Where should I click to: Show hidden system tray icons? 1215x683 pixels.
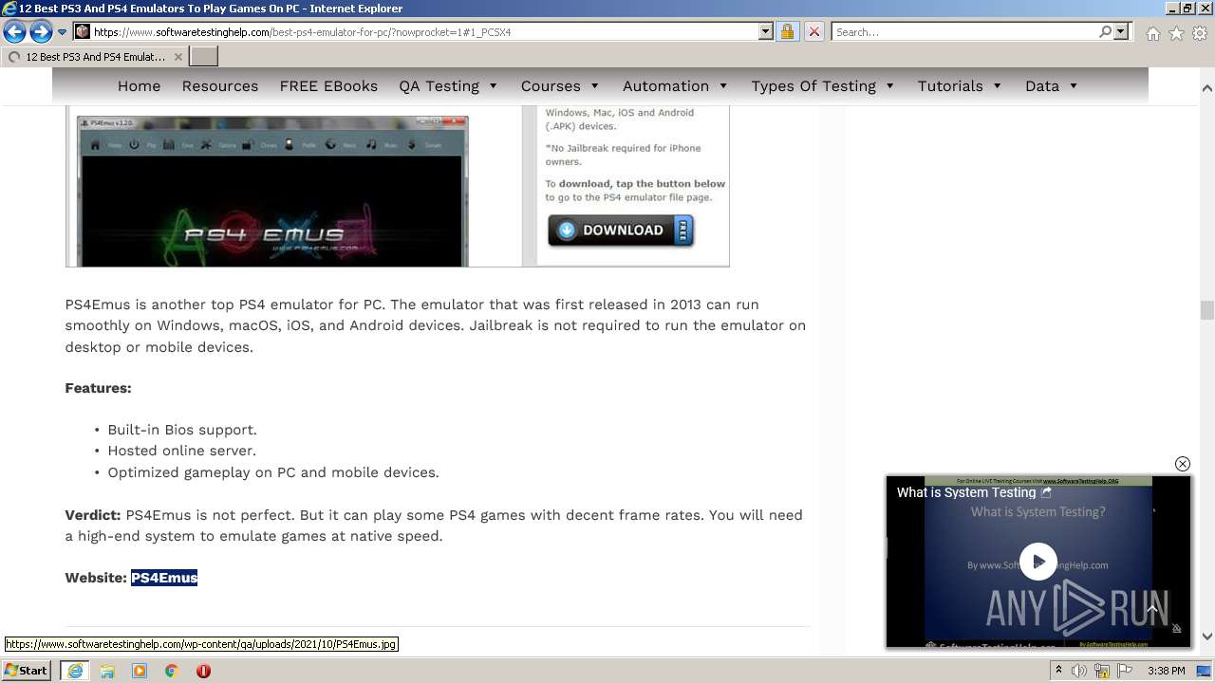[1058, 671]
